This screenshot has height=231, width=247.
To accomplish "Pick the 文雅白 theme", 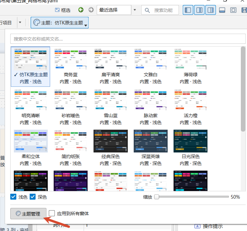I will coord(151,67).
